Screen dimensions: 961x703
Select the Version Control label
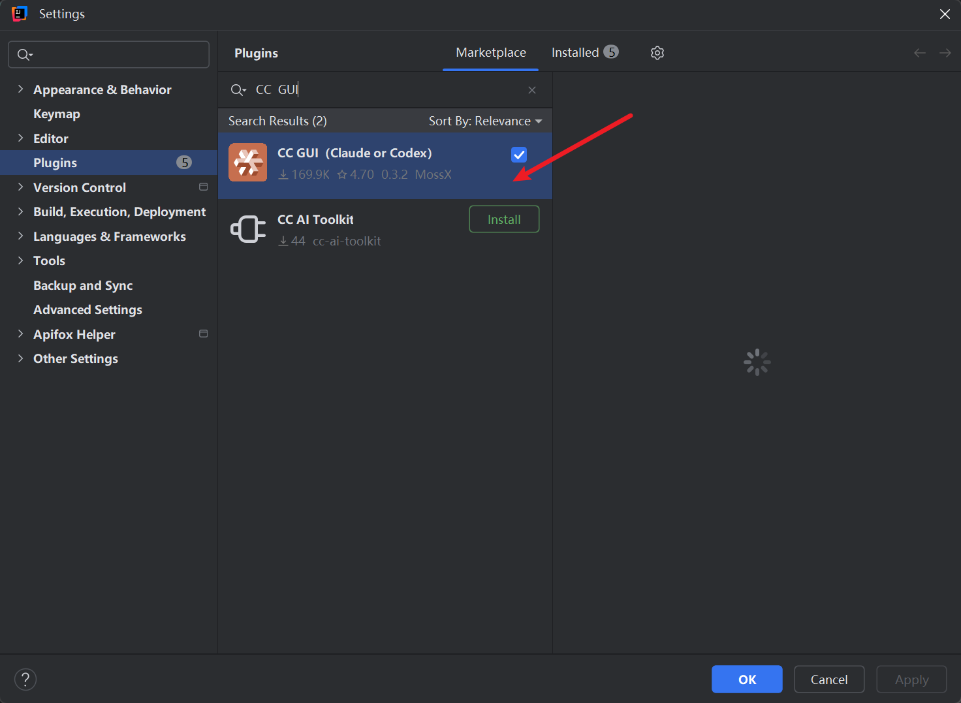80,187
